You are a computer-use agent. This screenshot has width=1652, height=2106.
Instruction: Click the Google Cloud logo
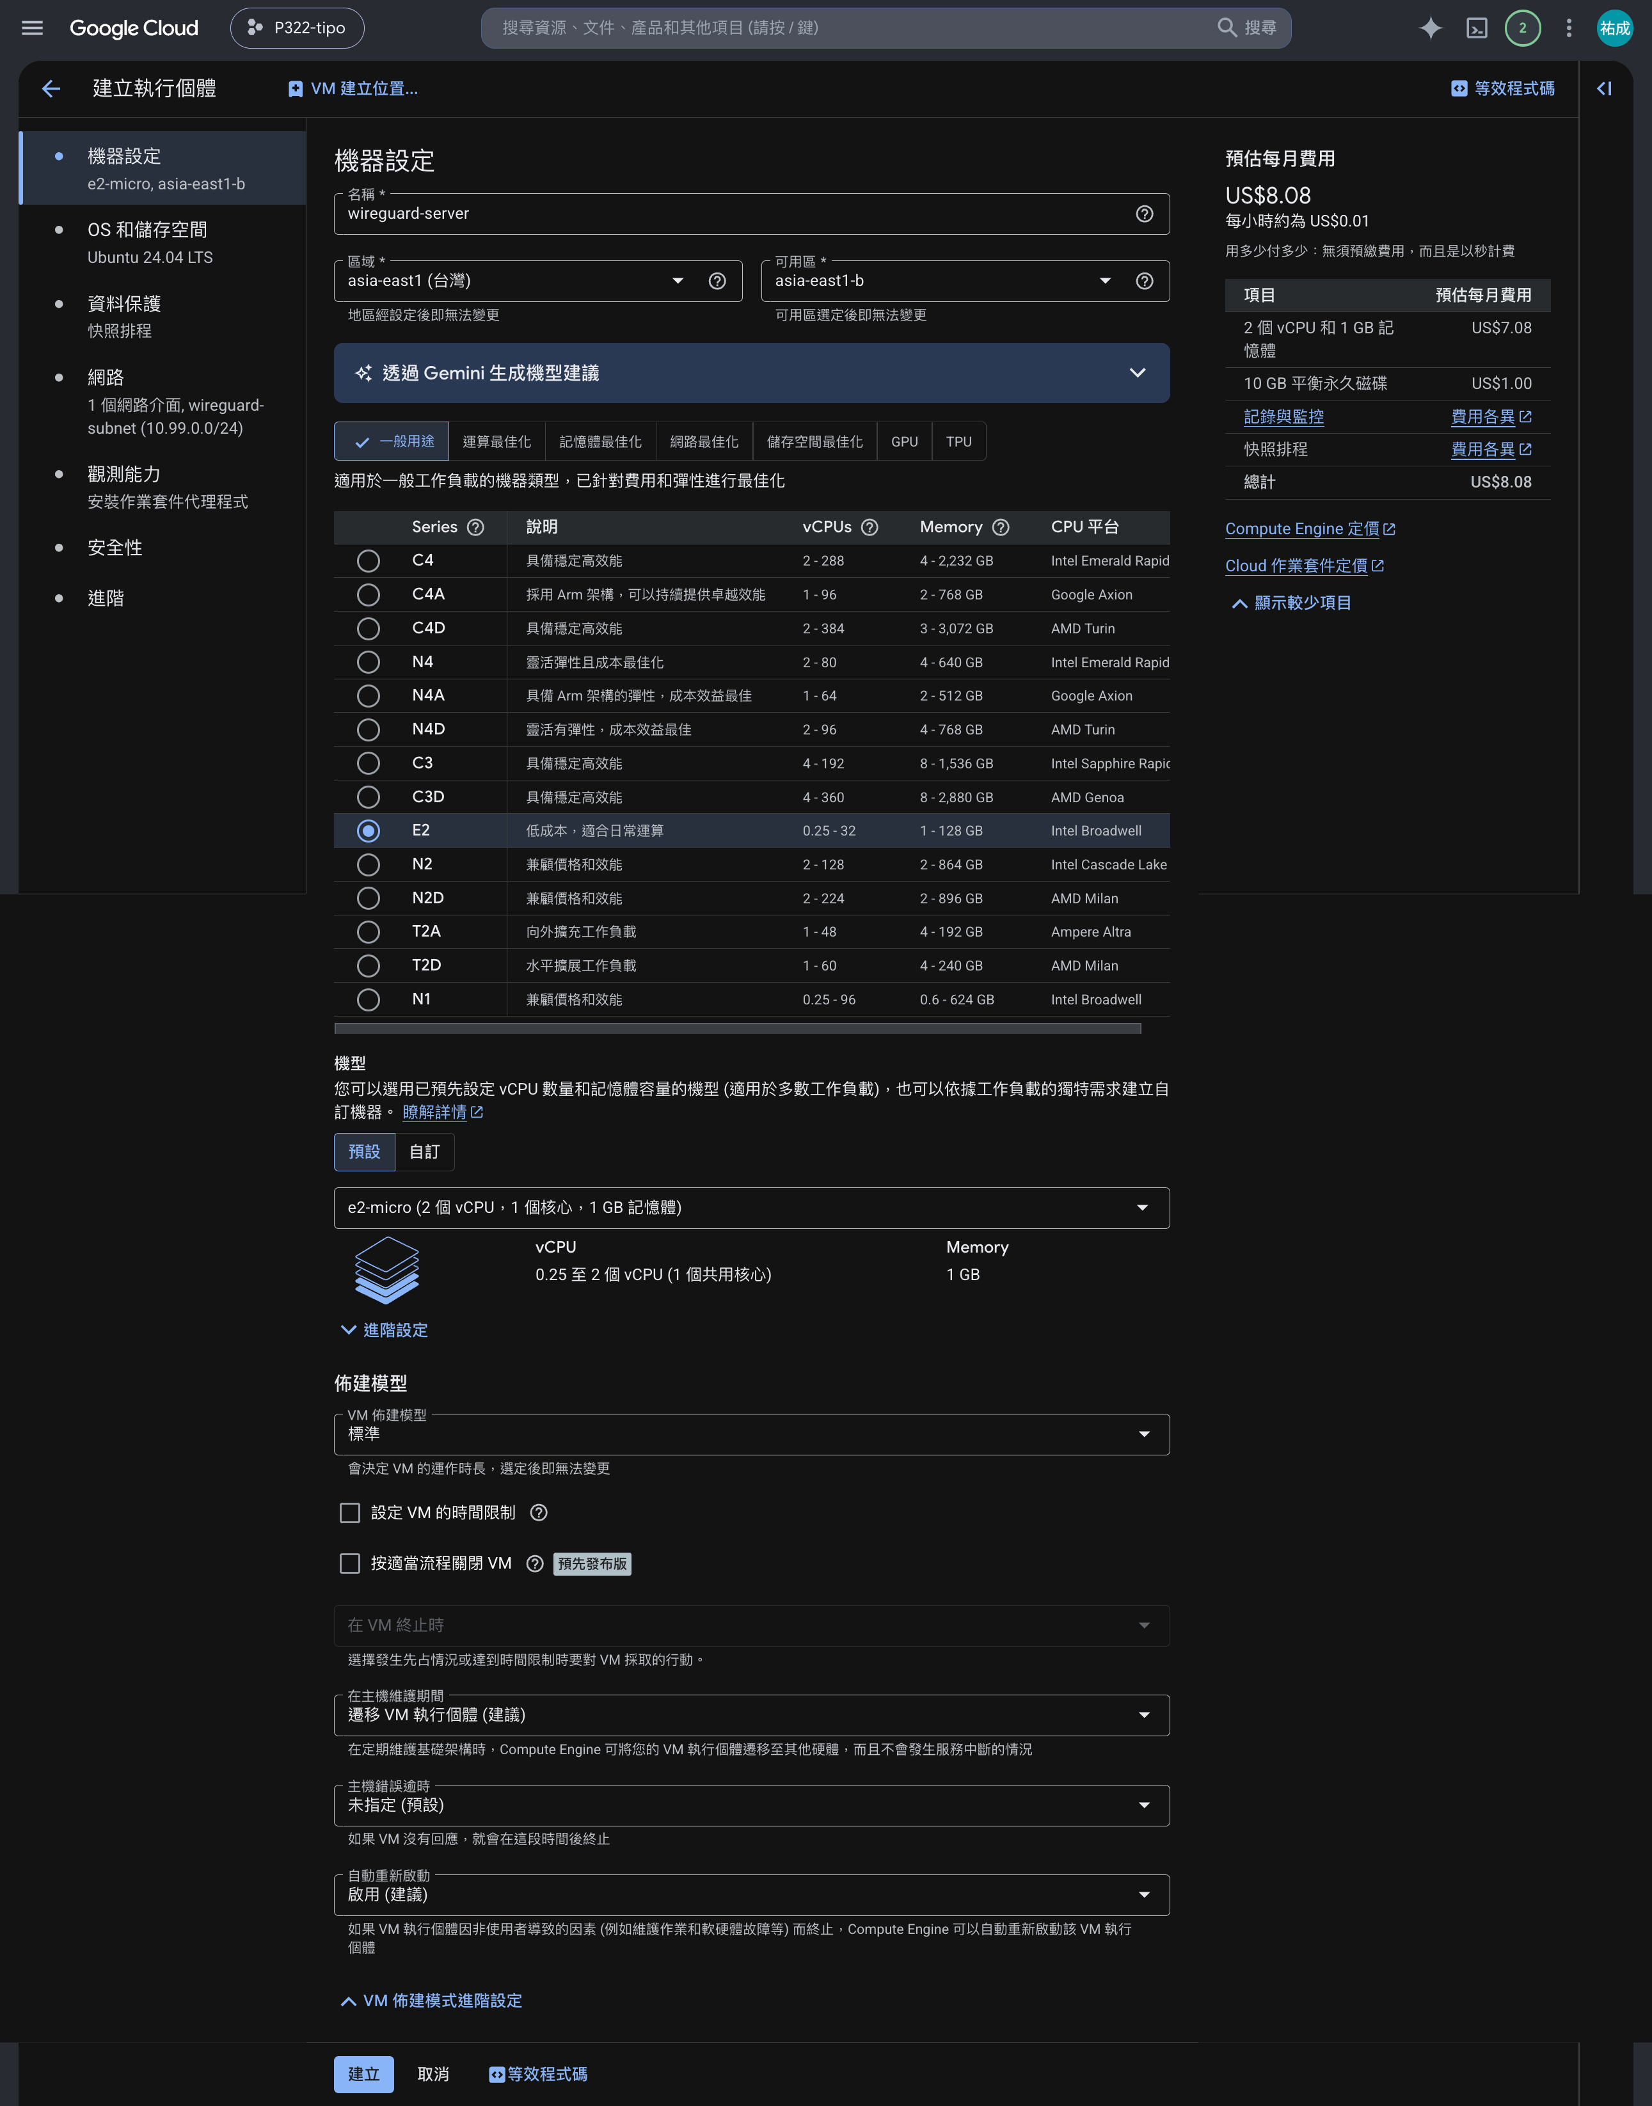click(134, 28)
